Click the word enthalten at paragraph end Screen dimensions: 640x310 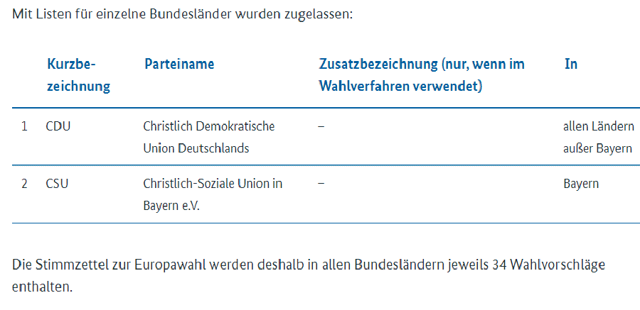tap(42, 287)
